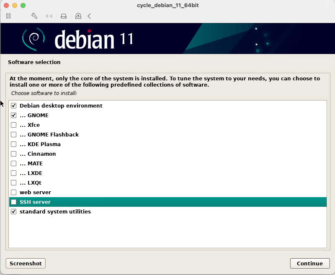Image resolution: width=335 pixels, height=275 pixels.
Task: Select the 'Debian desktop environment' label
Action: click(x=61, y=105)
